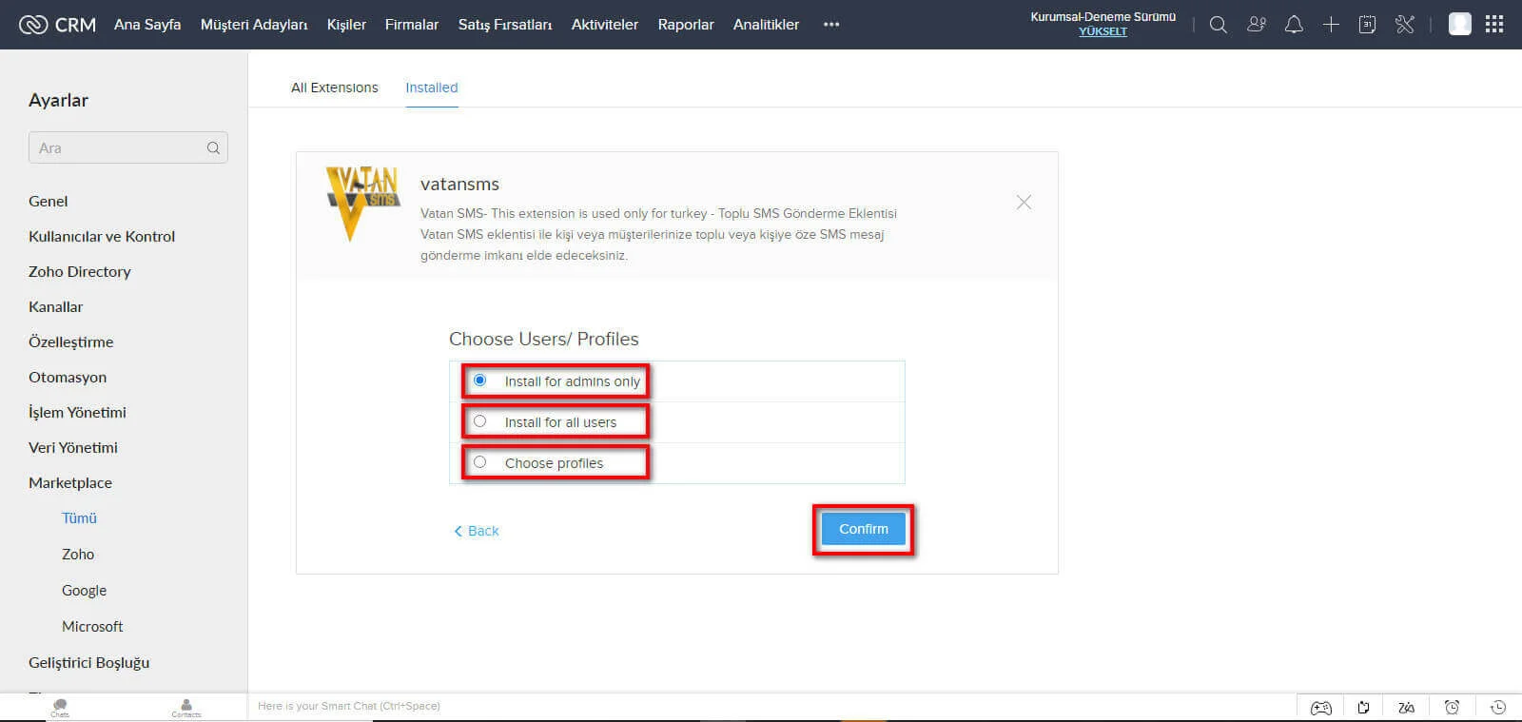The image size is (1522, 722).
Task: Open Özelleştirme settings
Action: 71,341
